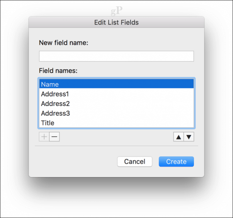The image size is (233, 218).
Task: Click empty space right of Title row
Action: point(124,123)
